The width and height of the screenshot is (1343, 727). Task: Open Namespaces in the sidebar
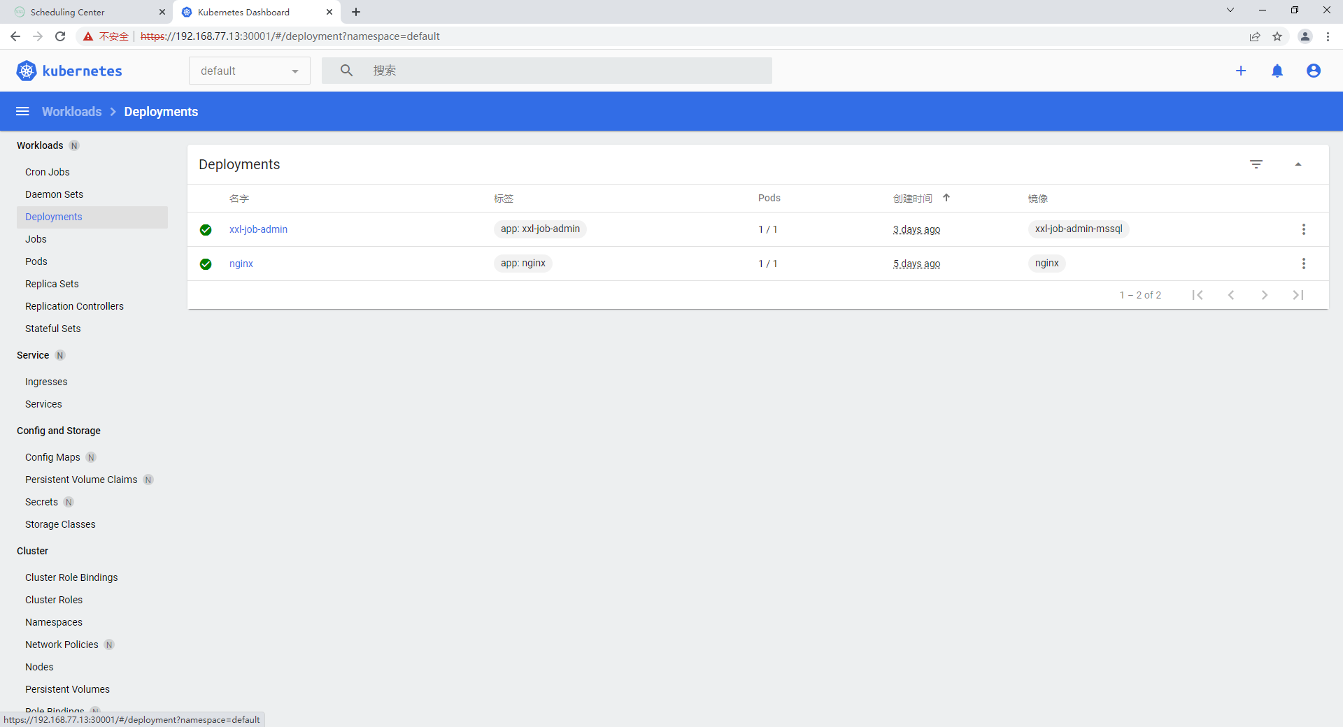54,622
